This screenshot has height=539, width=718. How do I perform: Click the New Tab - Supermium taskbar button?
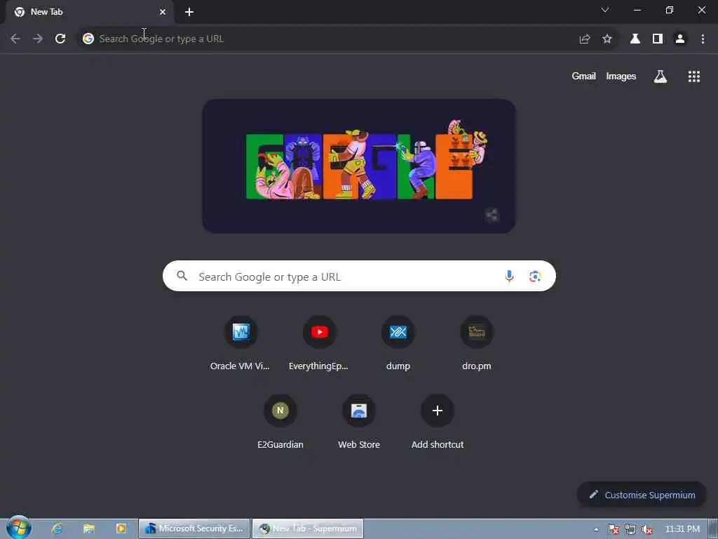(x=308, y=528)
